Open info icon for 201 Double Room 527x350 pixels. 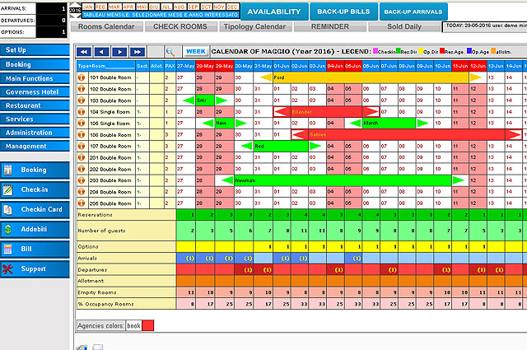pos(82,157)
